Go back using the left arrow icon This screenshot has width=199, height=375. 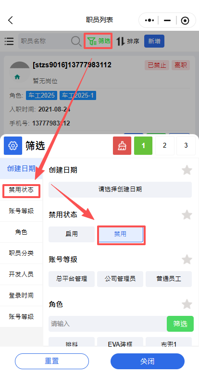tap(11, 20)
